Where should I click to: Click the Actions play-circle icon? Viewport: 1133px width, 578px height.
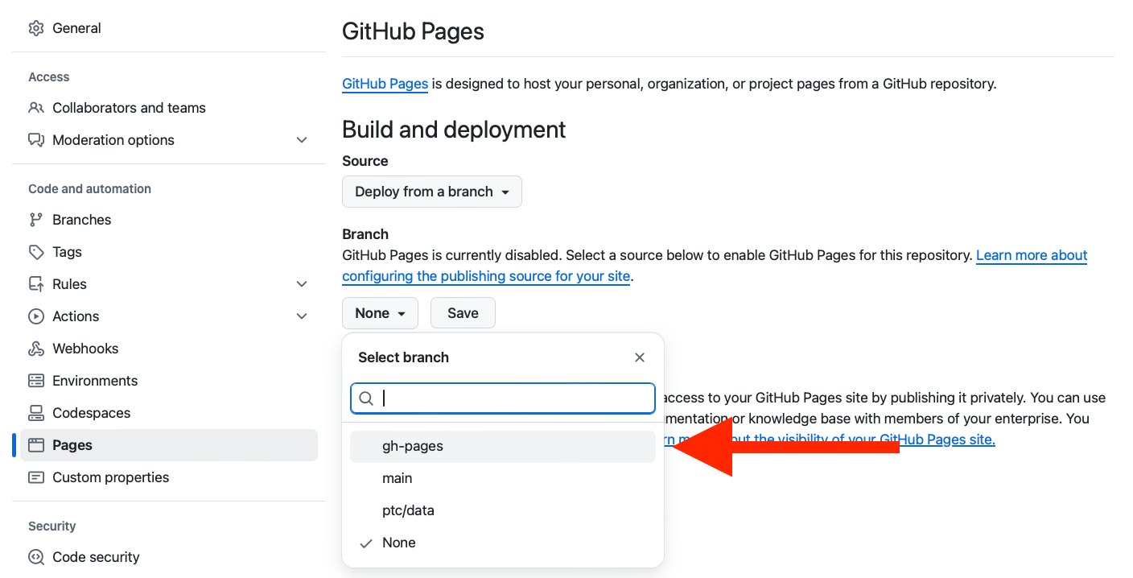36,316
